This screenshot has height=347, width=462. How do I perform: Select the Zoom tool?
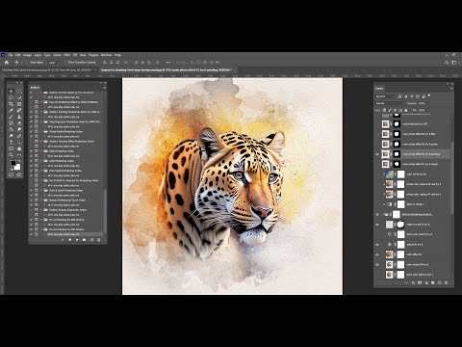(x=11, y=155)
